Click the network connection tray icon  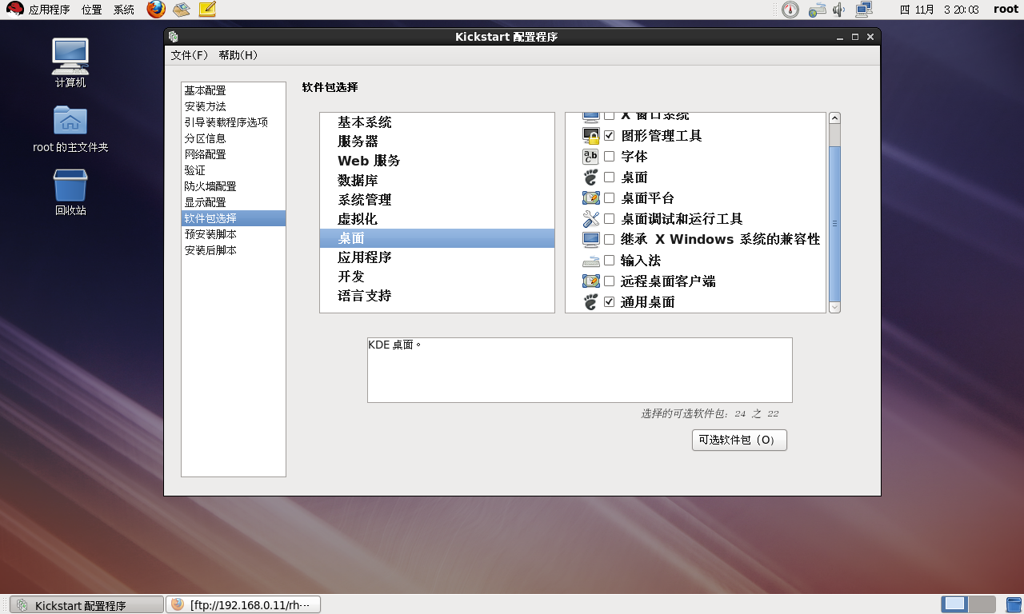(817, 10)
